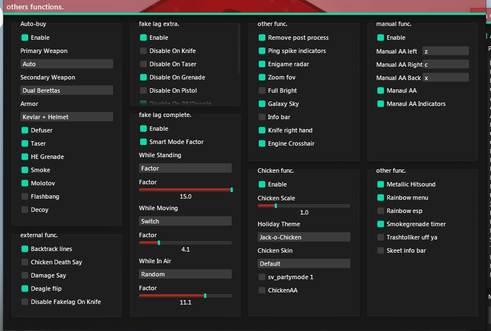Image resolution: width=491 pixels, height=331 pixels.
Task: Uncheck Smart Mode Factor
Action: point(143,142)
